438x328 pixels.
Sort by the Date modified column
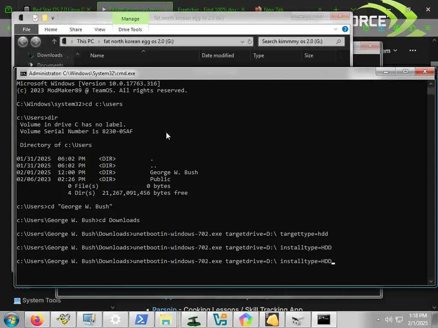218,56
